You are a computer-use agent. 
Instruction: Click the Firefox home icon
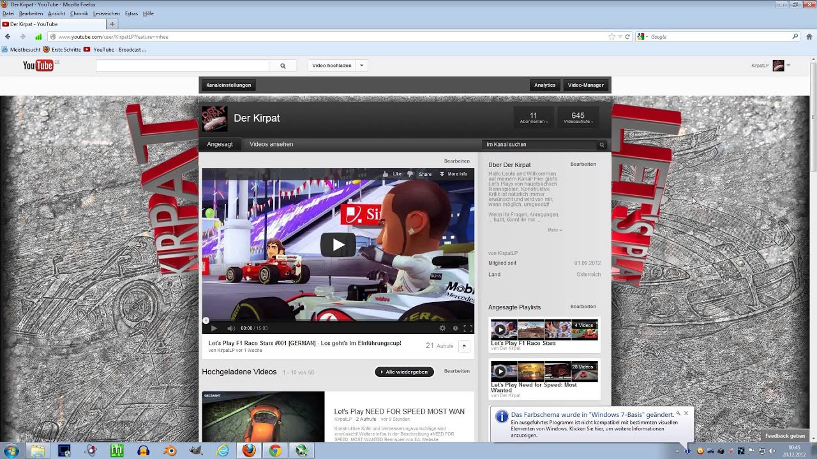(x=809, y=37)
